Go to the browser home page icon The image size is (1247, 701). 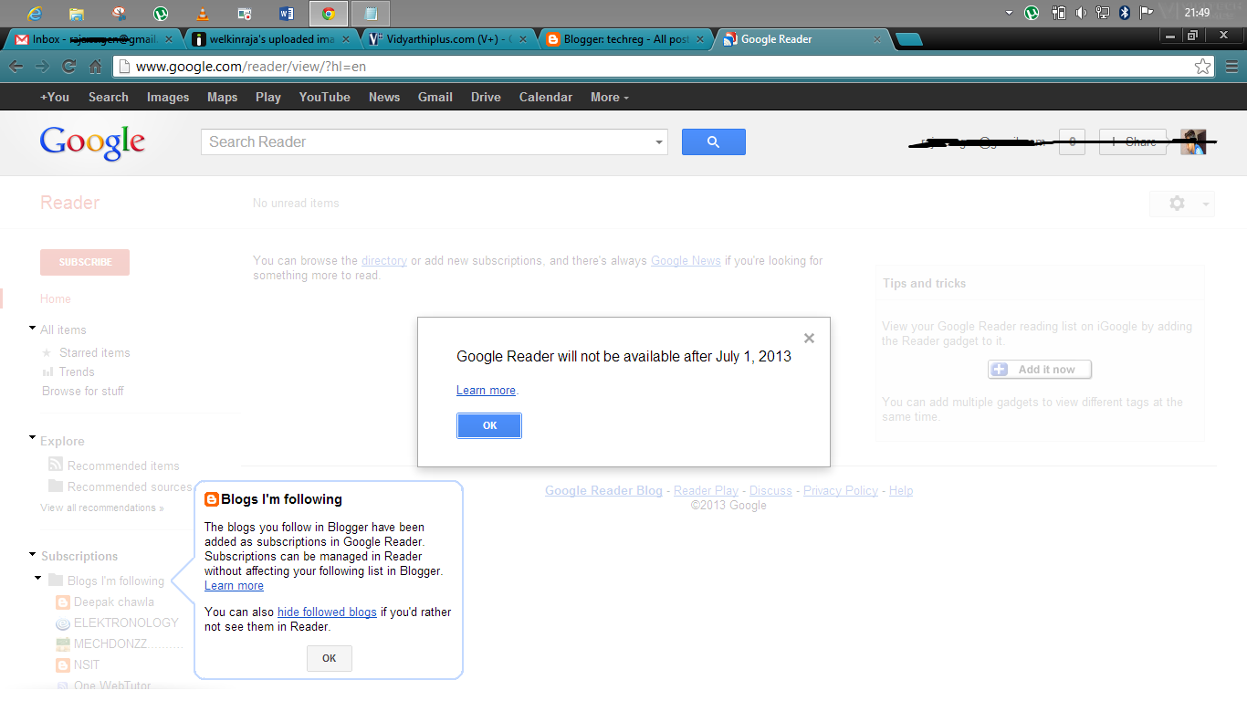tap(95, 67)
